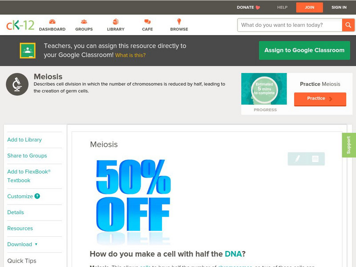The height and width of the screenshot is (267, 356).
Task: Open the Dashboard gauge icon
Action: point(52,22)
